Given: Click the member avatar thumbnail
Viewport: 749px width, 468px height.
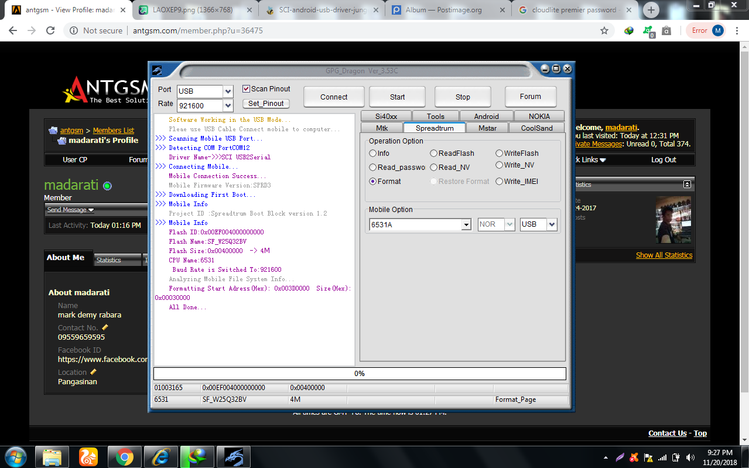Looking at the screenshot, I should 673,220.
